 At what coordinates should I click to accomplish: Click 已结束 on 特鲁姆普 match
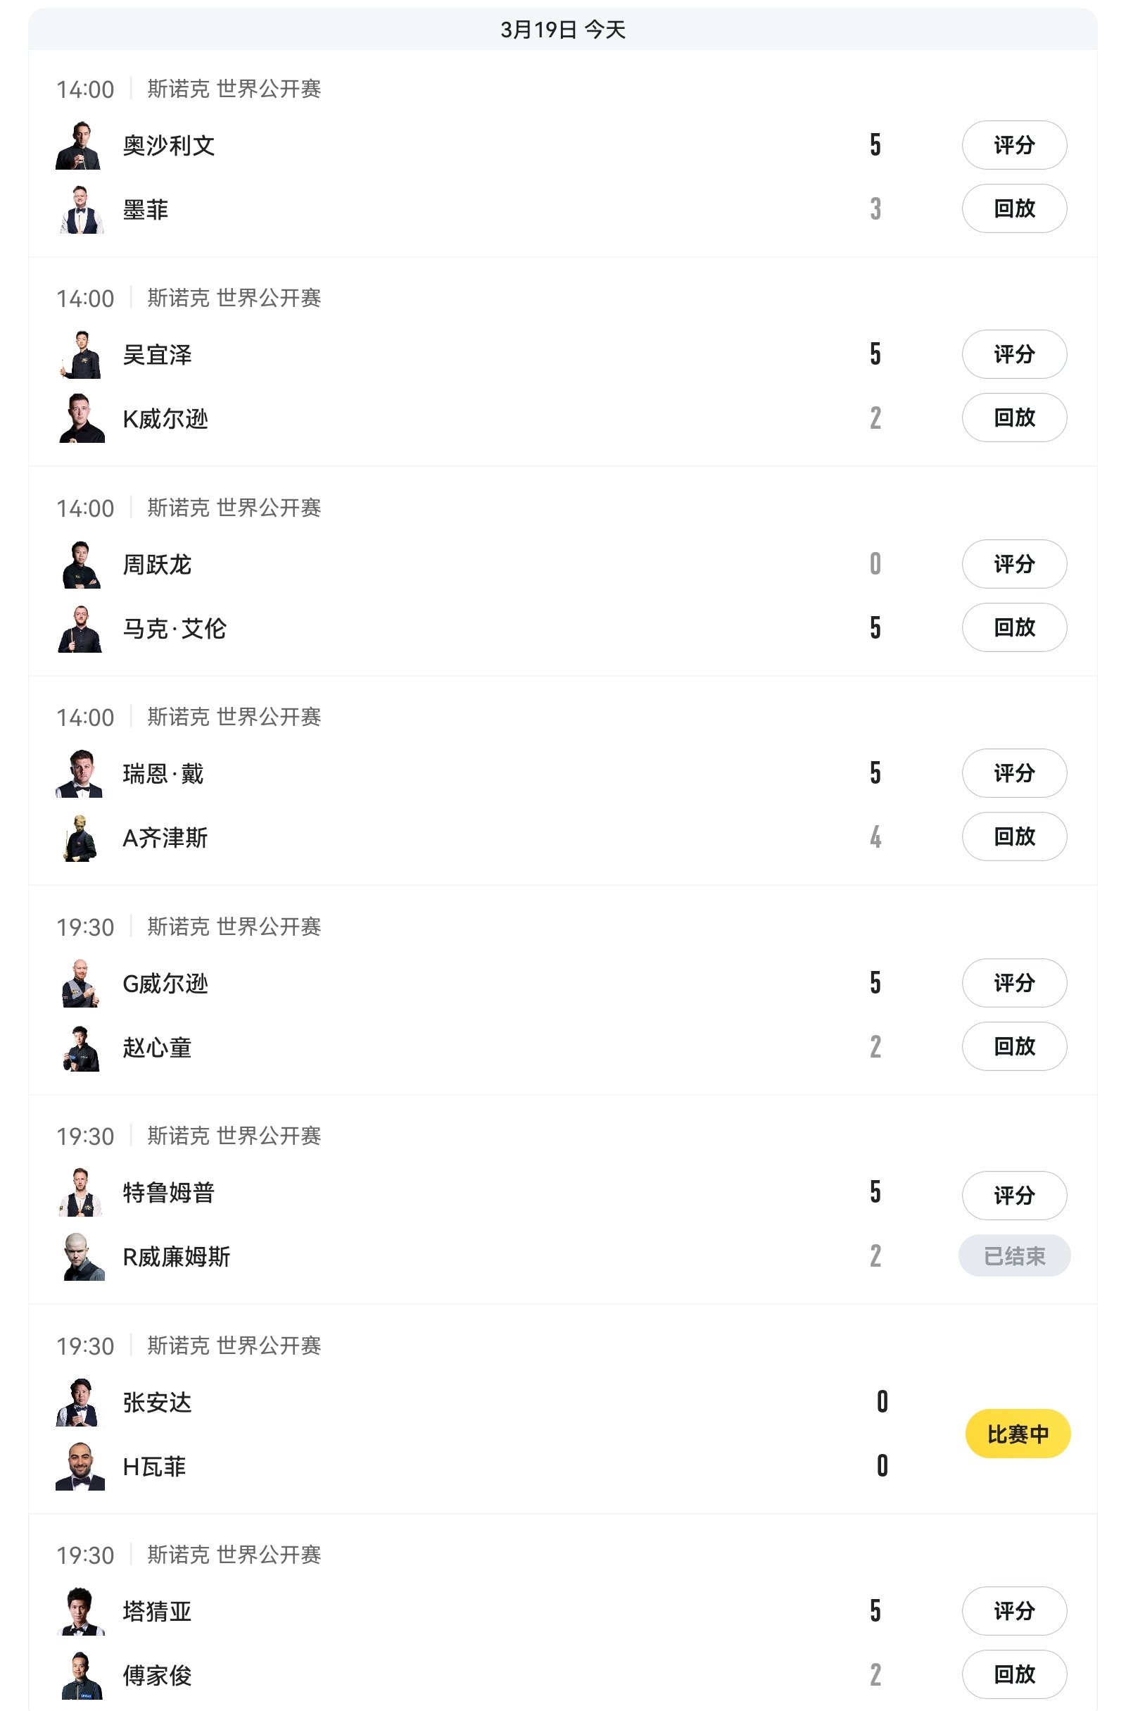(x=1014, y=1256)
